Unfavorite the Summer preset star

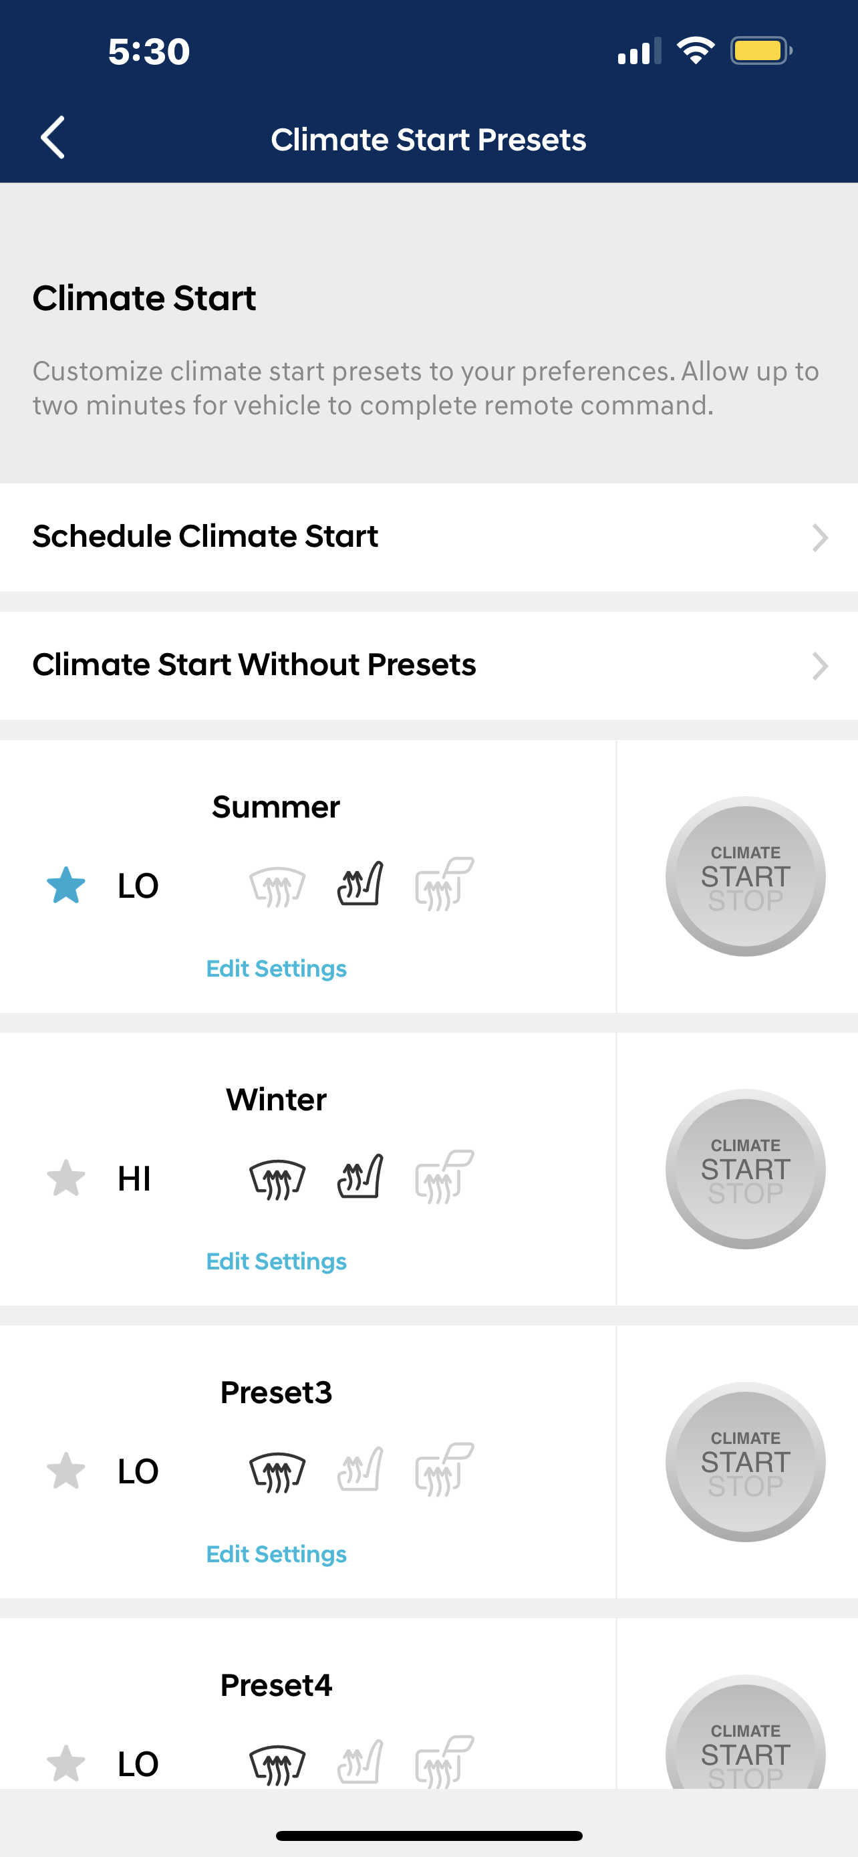[x=66, y=885]
